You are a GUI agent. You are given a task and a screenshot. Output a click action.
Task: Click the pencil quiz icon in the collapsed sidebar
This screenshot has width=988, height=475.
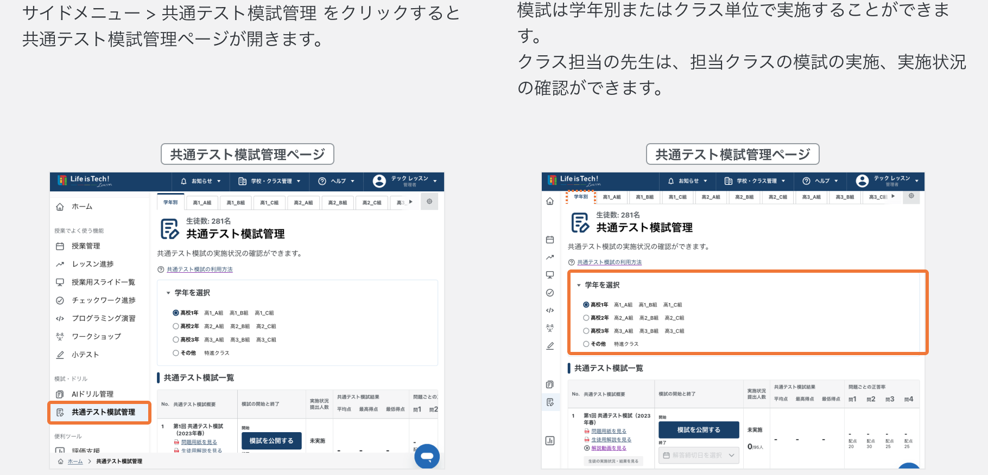(x=550, y=346)
